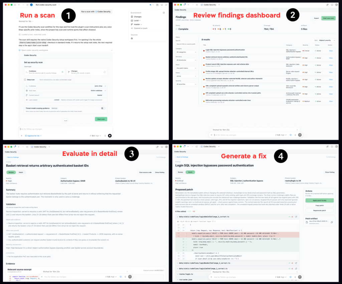The image size is (342, 284).
Task: Click the expand arrows icon in Basket retrieval window title bar
Action: tap(157, 147)
